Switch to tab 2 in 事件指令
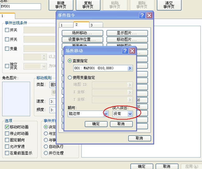Image resolution: width=202 pixels, height=169 pixels. point(81,25)
